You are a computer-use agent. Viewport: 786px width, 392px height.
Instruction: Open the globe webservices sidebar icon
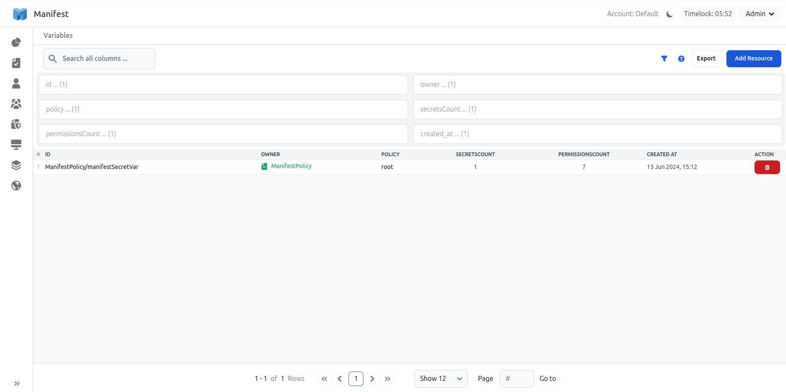[x=16, y=186]
